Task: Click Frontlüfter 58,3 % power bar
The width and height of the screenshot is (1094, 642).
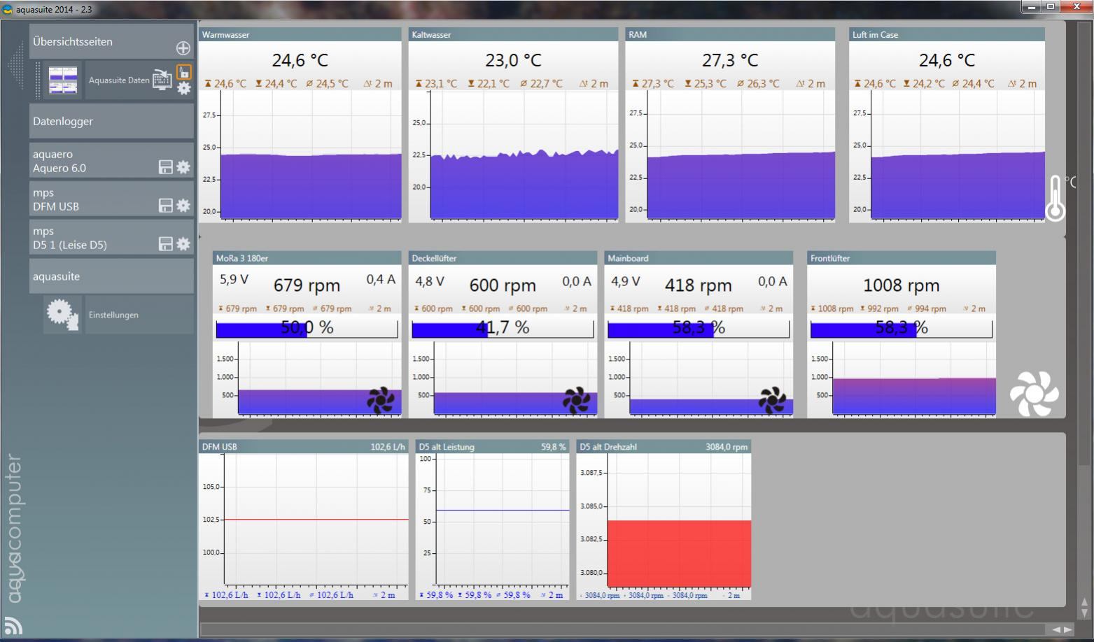Action: 901,329
